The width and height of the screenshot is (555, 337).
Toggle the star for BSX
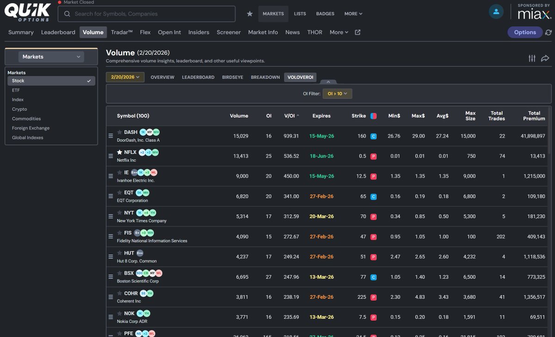119,273
